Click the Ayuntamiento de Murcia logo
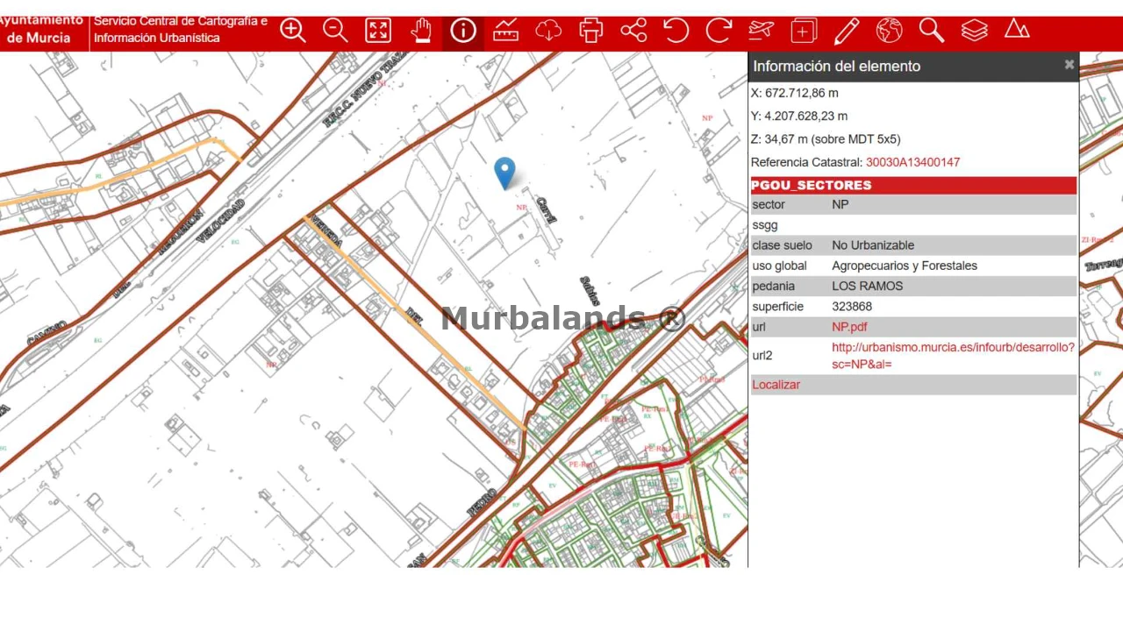Image resolution: width=1123 pixels, height=631 pixels. click(x=42, y=31)
